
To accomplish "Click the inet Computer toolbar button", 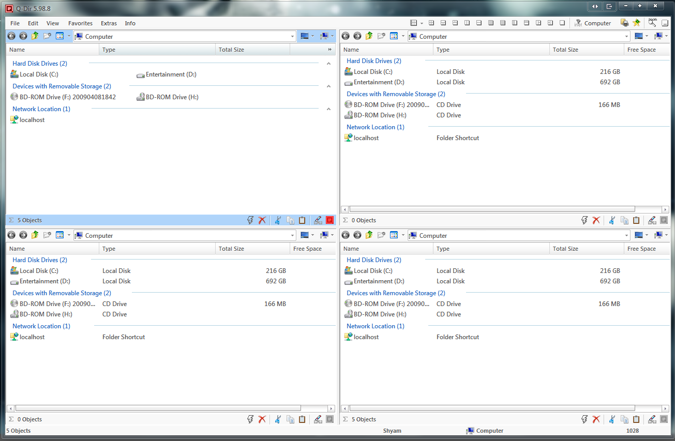I will tap(592, 23).
